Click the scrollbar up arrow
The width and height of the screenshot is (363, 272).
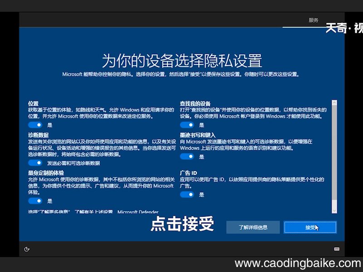click(334, 103)
